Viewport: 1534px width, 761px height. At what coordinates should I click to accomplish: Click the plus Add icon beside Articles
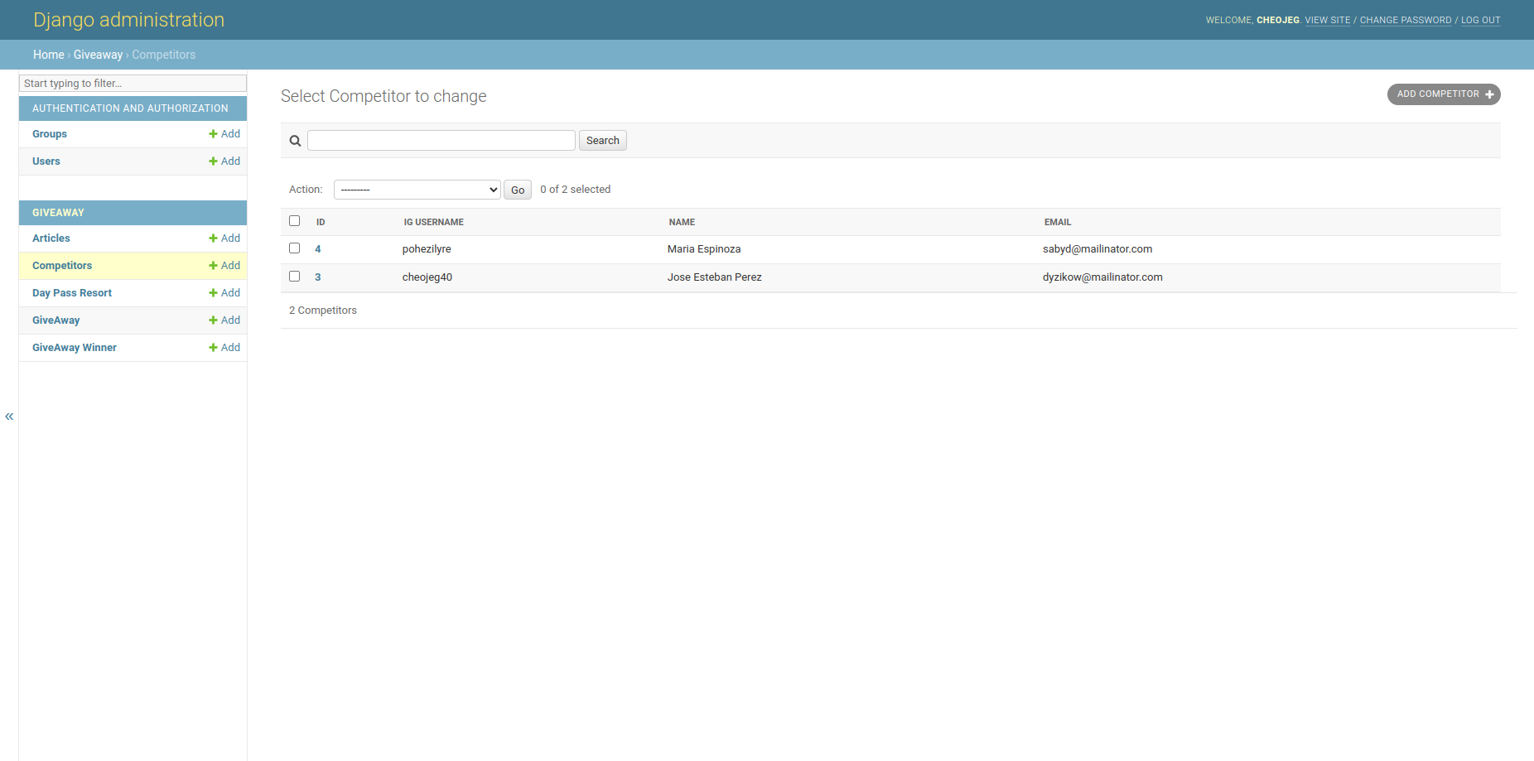[x=213, y=238]
